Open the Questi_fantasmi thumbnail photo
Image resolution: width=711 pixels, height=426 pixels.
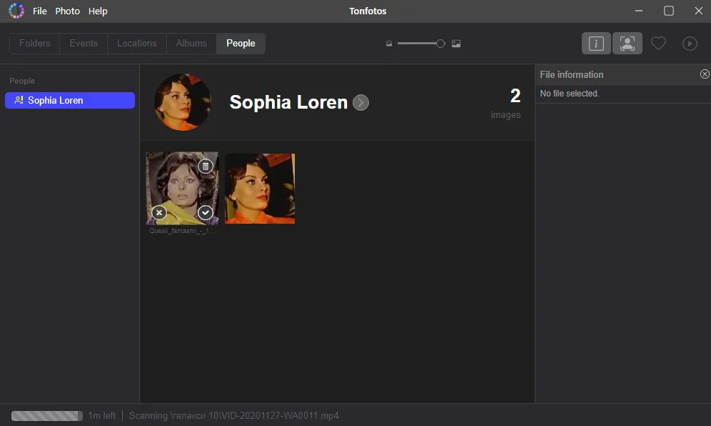182,188
